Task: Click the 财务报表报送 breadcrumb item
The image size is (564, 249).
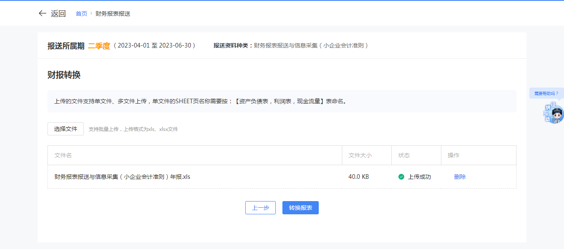Action: click(113, 14)
